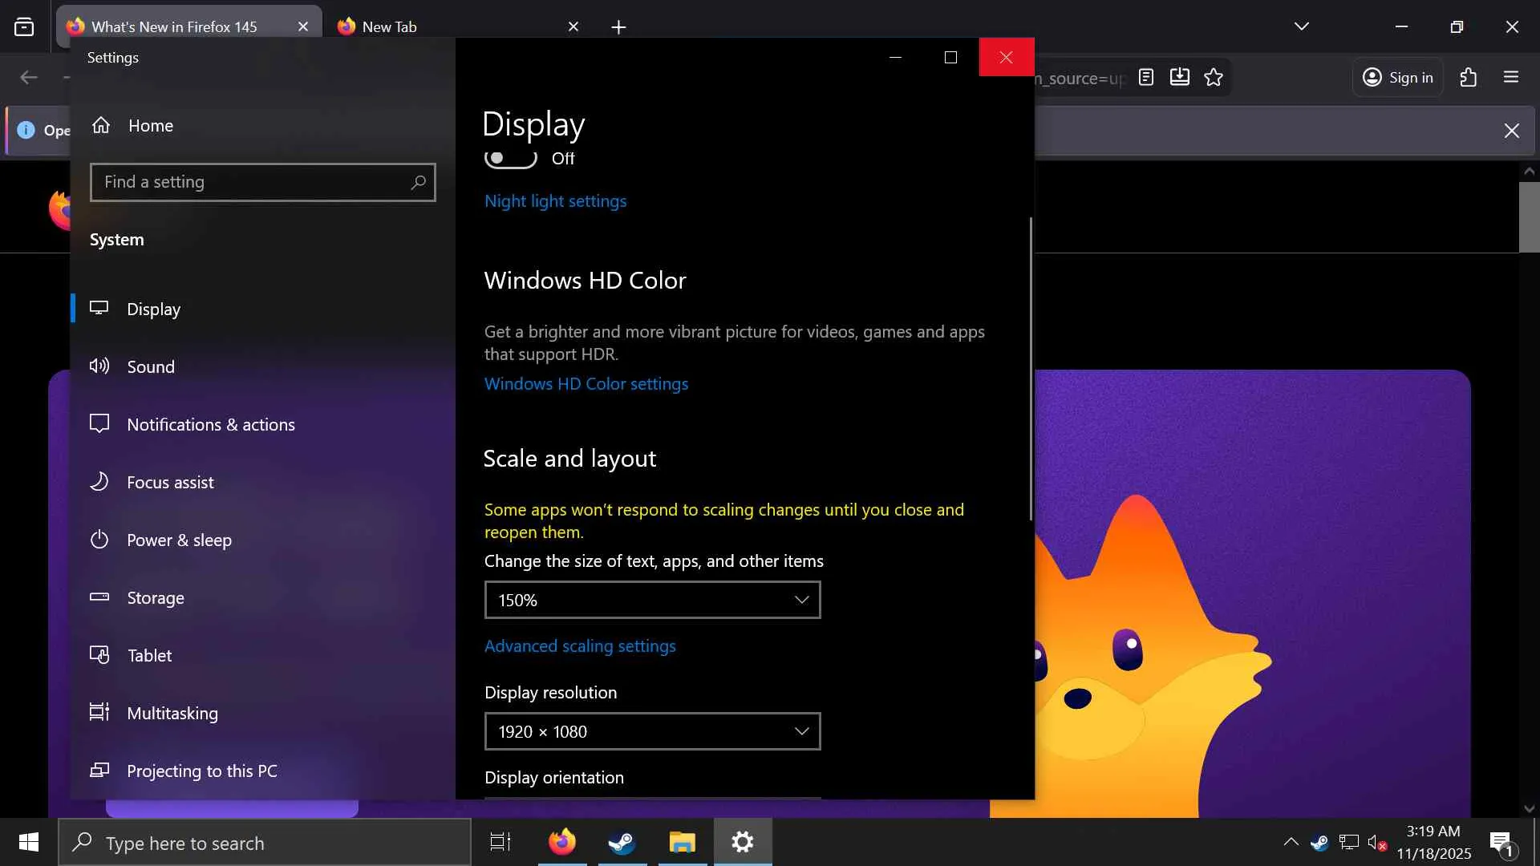
Task: Expand Firefox list all tabs chevron
Action: point(1301,26)
